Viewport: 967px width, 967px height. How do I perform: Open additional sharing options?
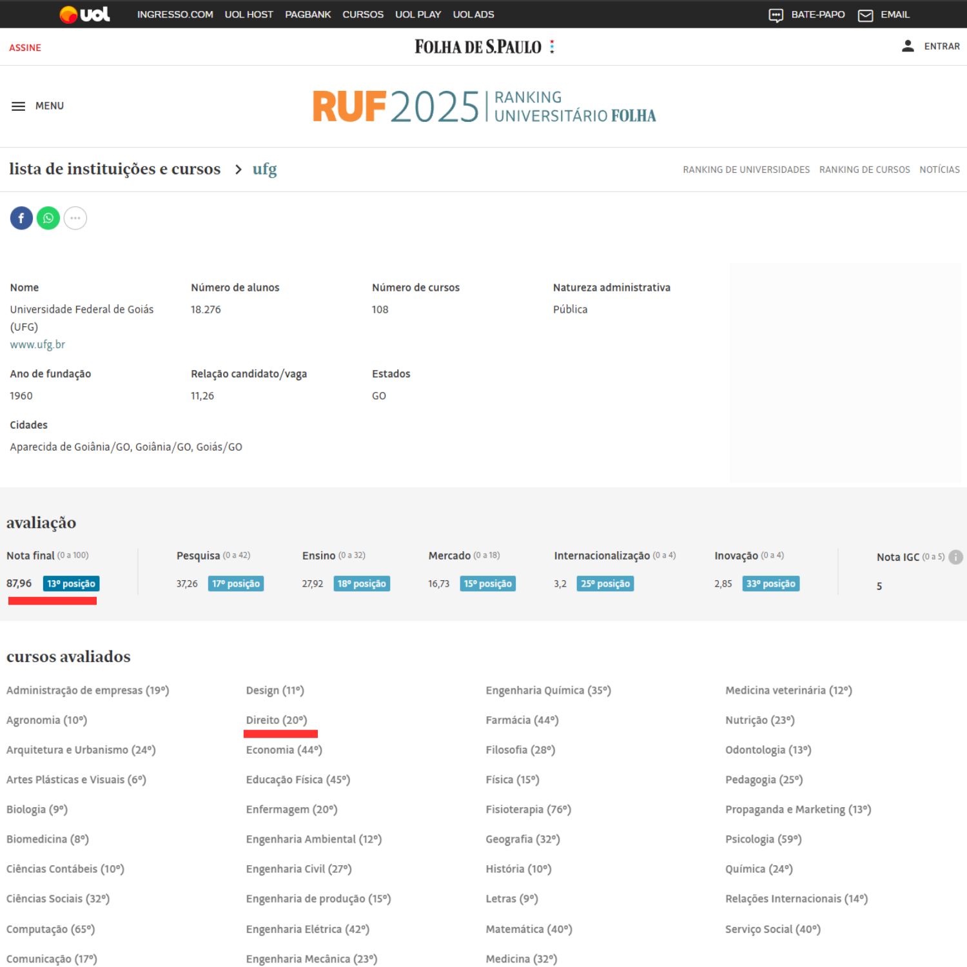(75, 218)
